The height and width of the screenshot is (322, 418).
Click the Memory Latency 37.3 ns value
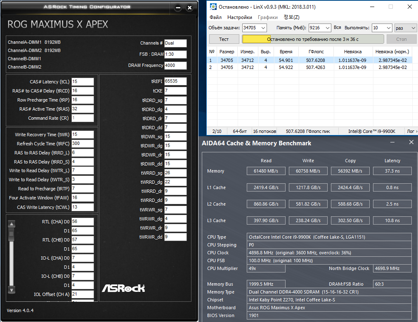coord(392,171)
